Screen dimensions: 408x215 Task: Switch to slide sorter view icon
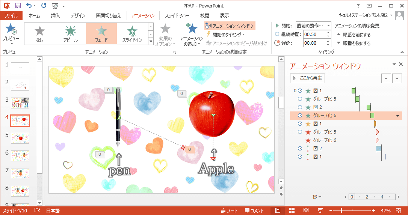[292, 210]
